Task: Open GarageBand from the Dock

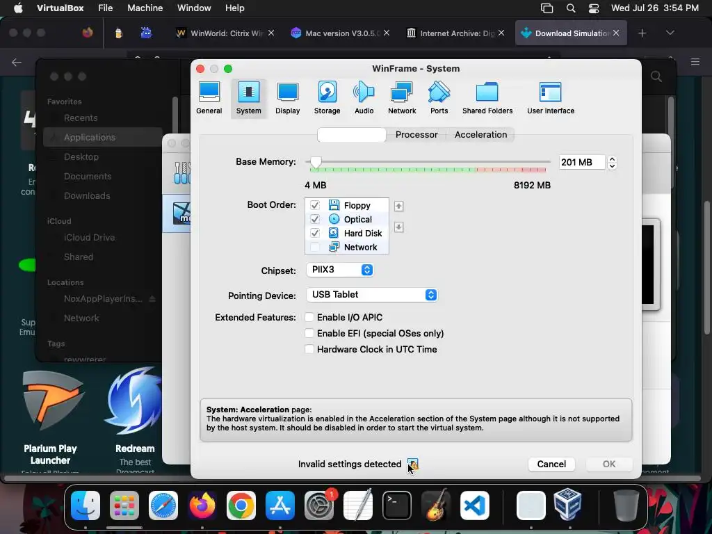Action: point(436,505)
